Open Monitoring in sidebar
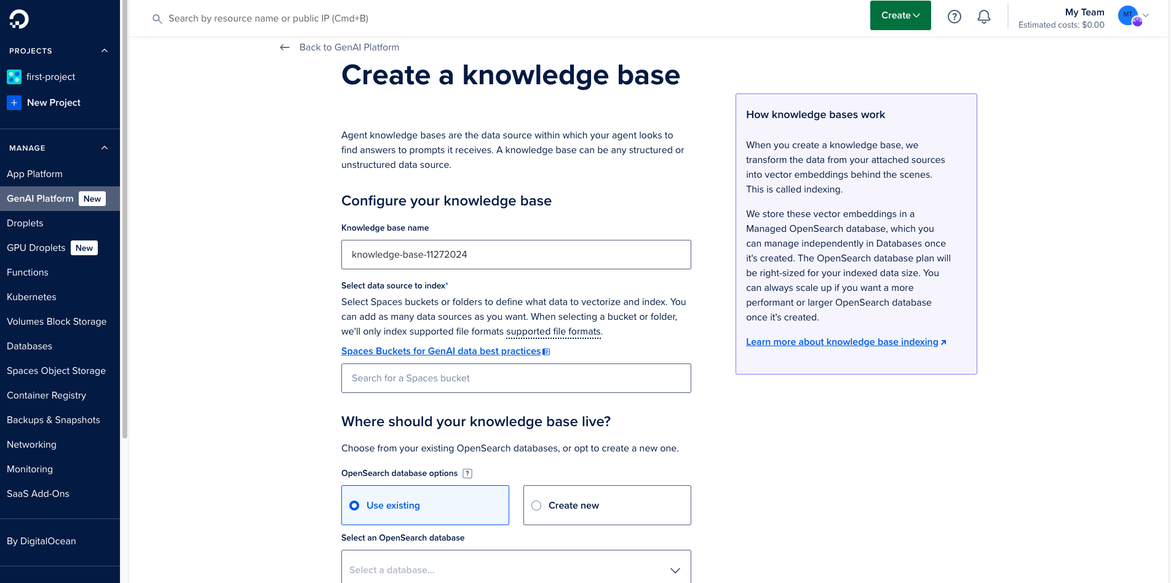Viewport: 1171px width, 583px height. point(30,469)
